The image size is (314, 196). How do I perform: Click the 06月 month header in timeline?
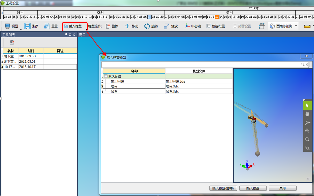coord(101,13)
